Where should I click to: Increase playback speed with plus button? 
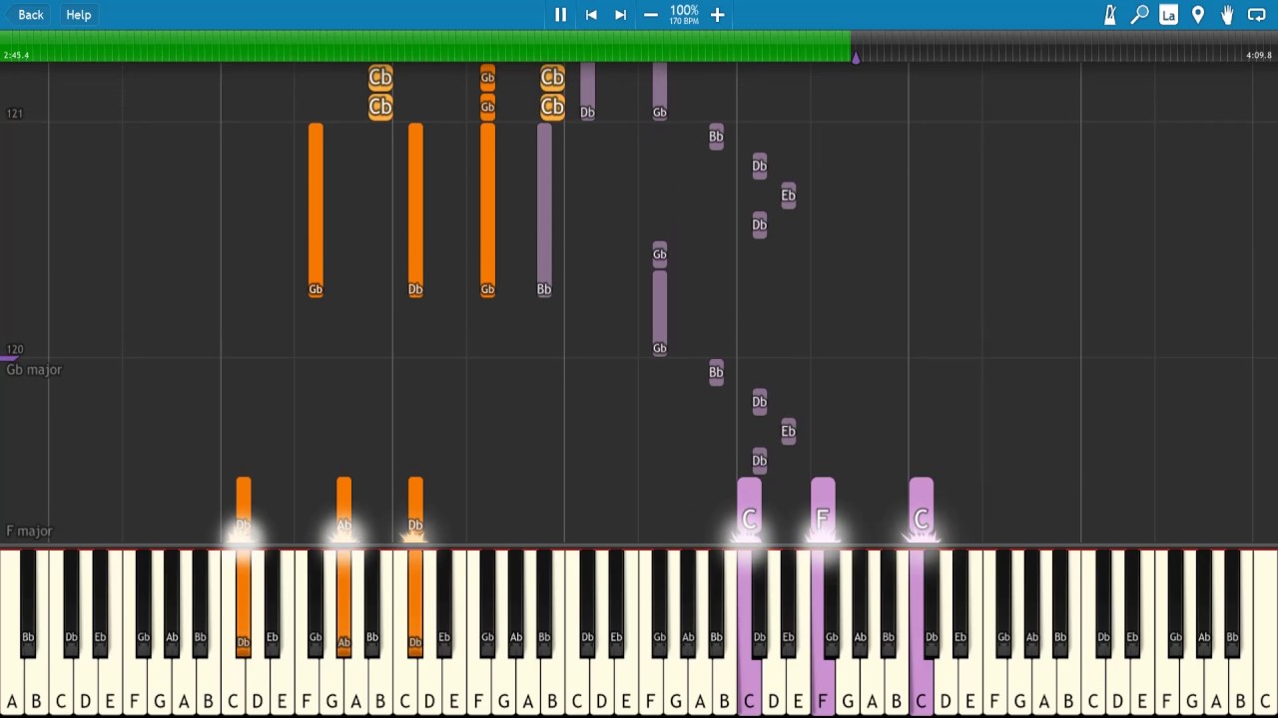[717, 15]
